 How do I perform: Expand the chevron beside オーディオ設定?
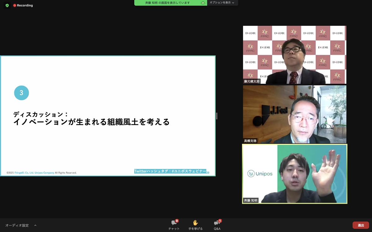coord(35,226)
